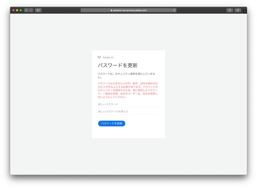Click the forward navigation arrow
The image size is (257, 188).
tap(31, 10)
